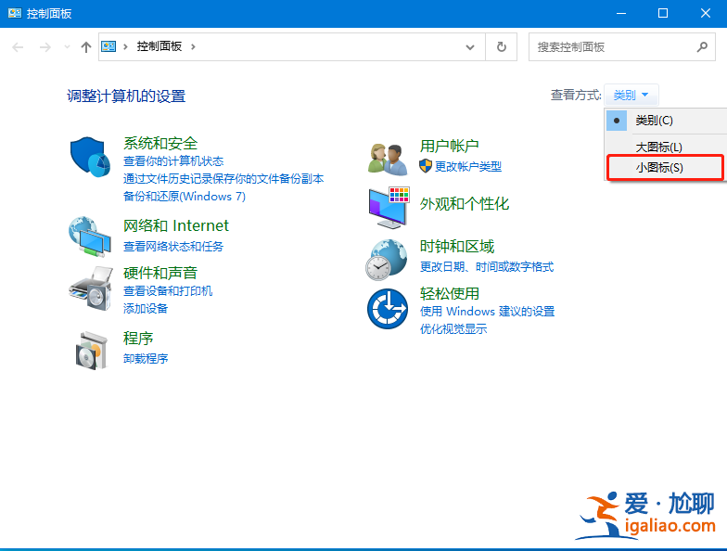Open the Network and Internet globe icon

tap(90, 237)
